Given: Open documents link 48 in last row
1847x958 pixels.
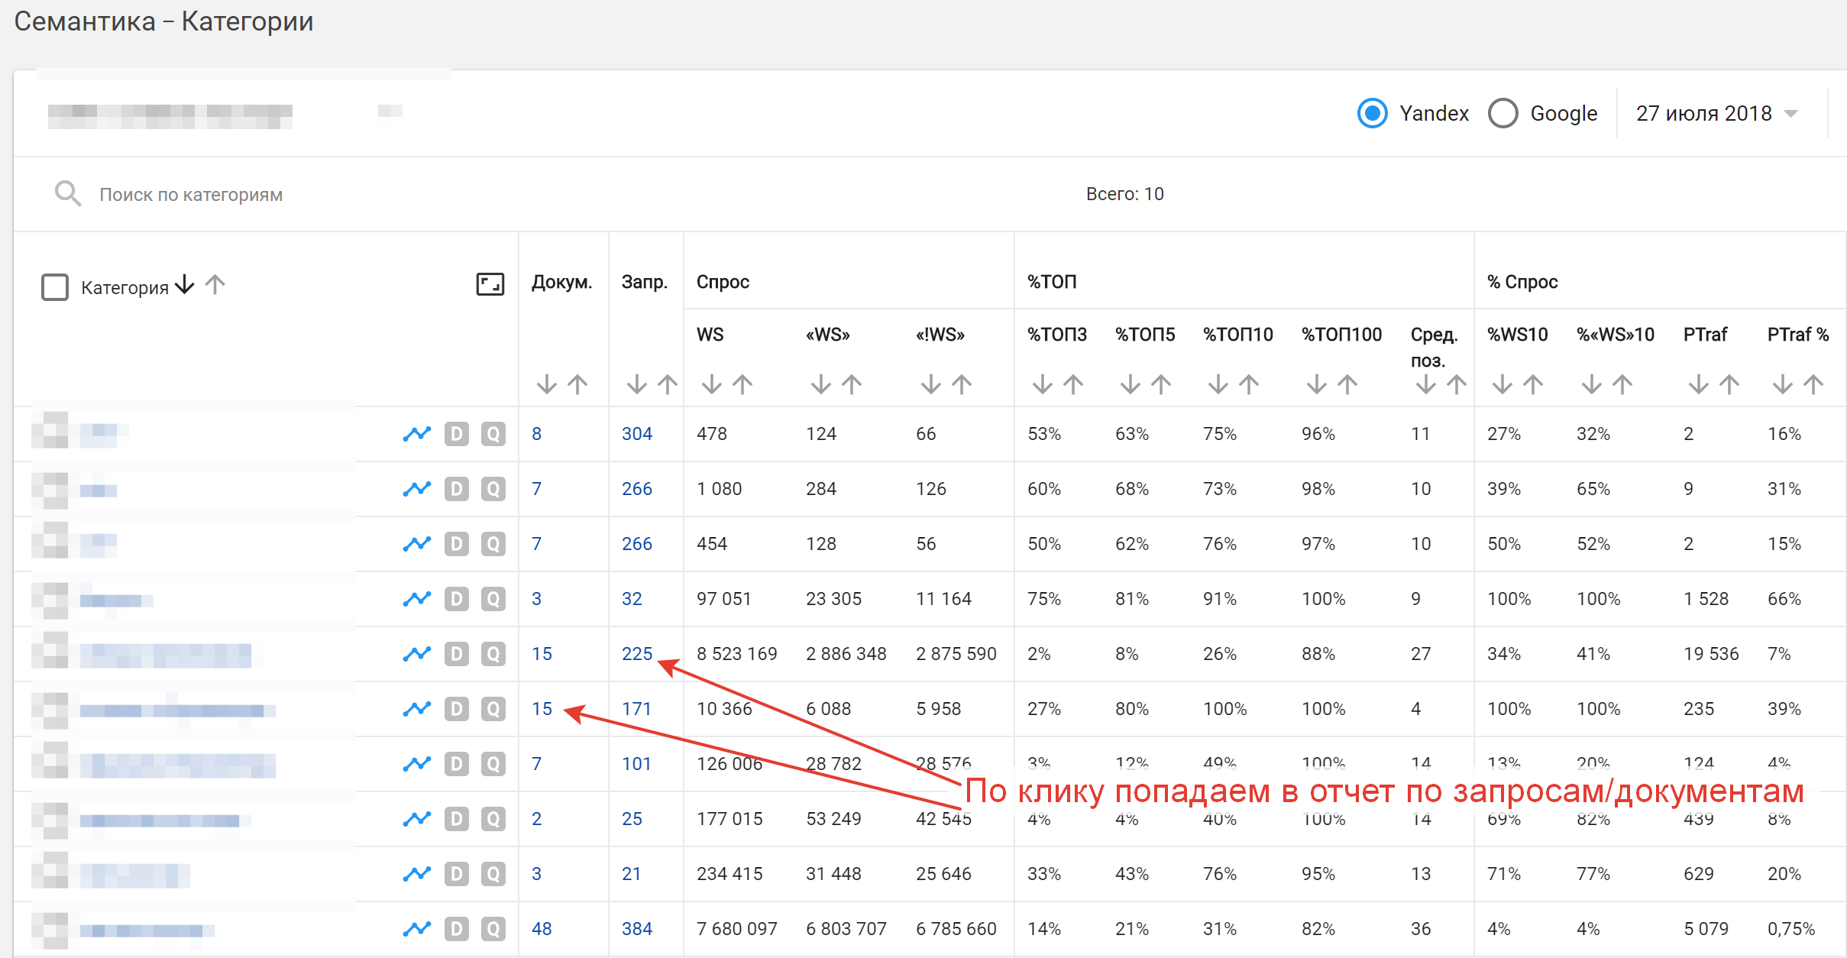Looking at the screenshot, I should (542, 929).
